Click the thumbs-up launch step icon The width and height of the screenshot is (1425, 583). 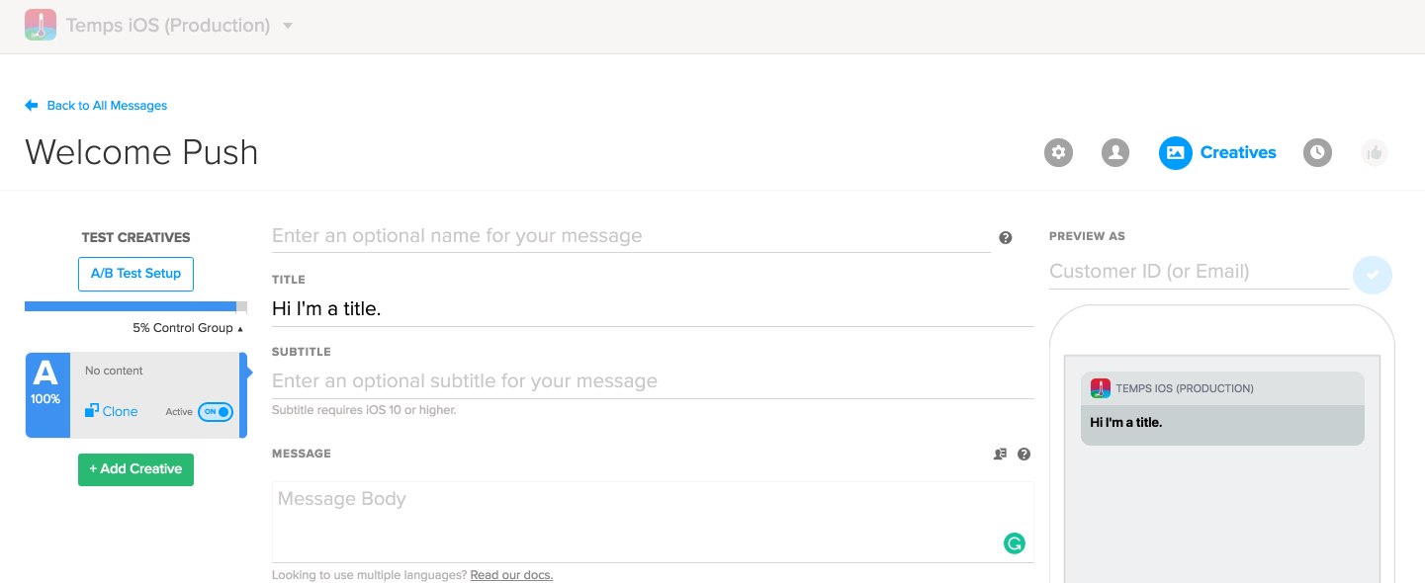coord(1375,153)
